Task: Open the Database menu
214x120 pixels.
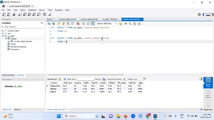Action: point(32,10)
